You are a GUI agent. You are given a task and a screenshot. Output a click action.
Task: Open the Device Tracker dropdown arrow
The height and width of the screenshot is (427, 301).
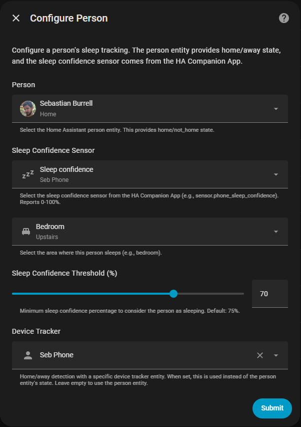[x=276, y=355]
